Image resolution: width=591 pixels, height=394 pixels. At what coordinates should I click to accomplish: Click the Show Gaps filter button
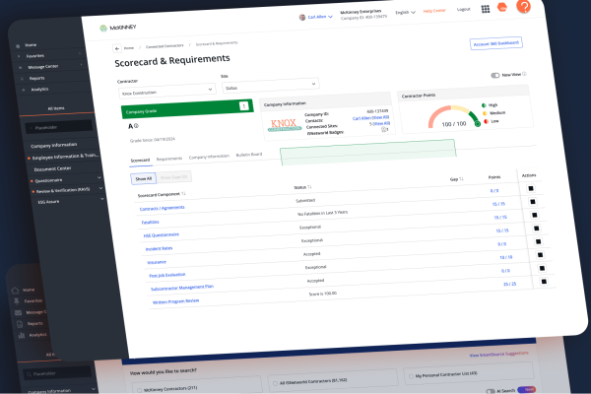pos(173,177)
